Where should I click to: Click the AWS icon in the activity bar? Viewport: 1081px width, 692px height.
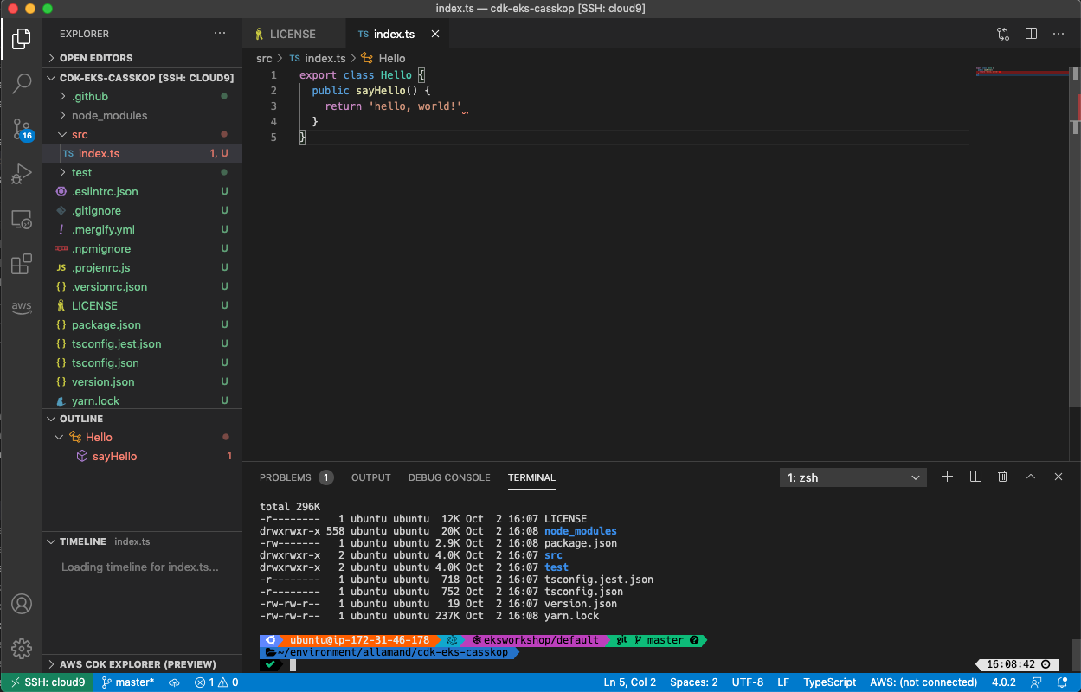coord(21,306)
